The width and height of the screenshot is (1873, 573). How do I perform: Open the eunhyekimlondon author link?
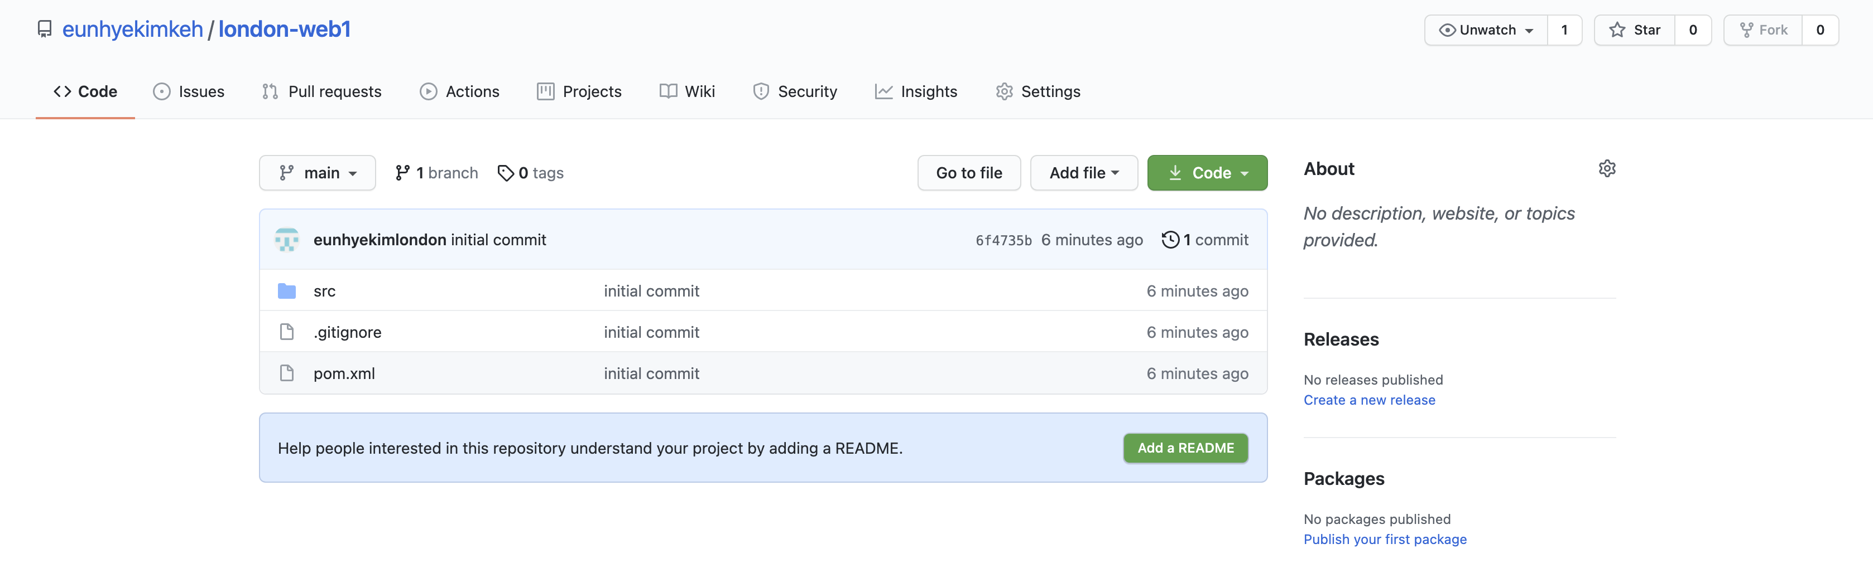pyautogui.click(x=380, y=240)
